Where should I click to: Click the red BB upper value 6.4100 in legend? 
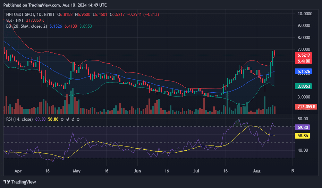coord(71,26)
